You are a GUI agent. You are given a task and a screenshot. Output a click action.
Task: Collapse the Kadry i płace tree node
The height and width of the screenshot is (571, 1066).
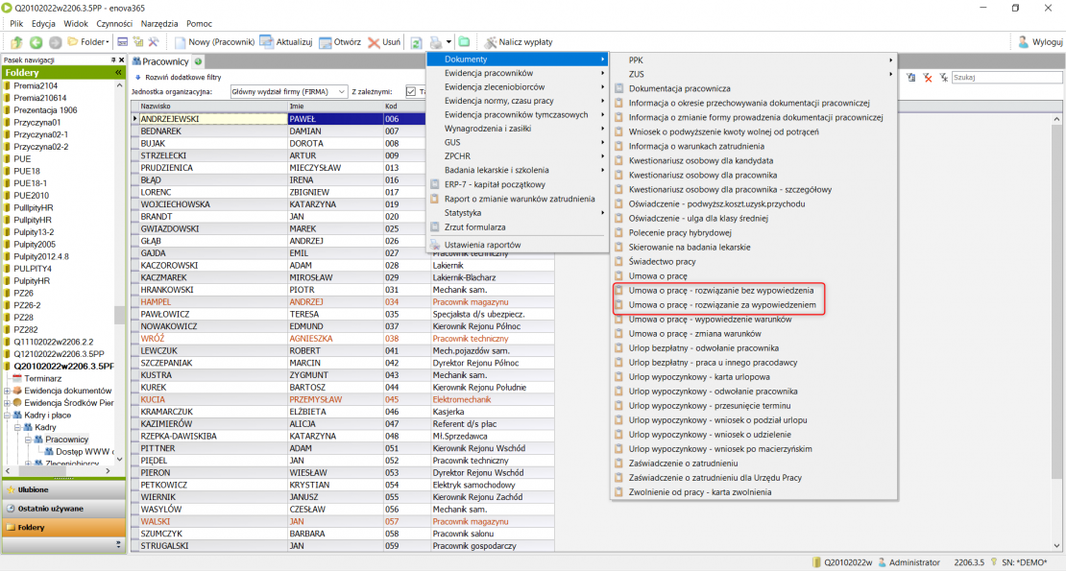click(8, 416)
